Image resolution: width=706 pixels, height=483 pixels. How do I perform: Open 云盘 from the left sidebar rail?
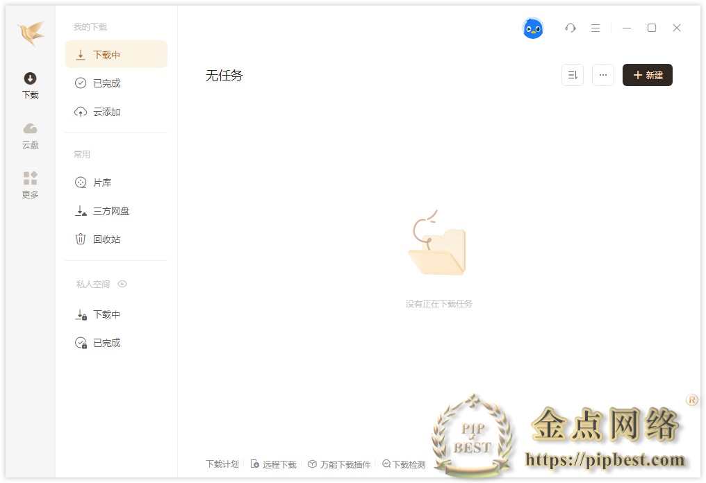[x=30, y=133]
